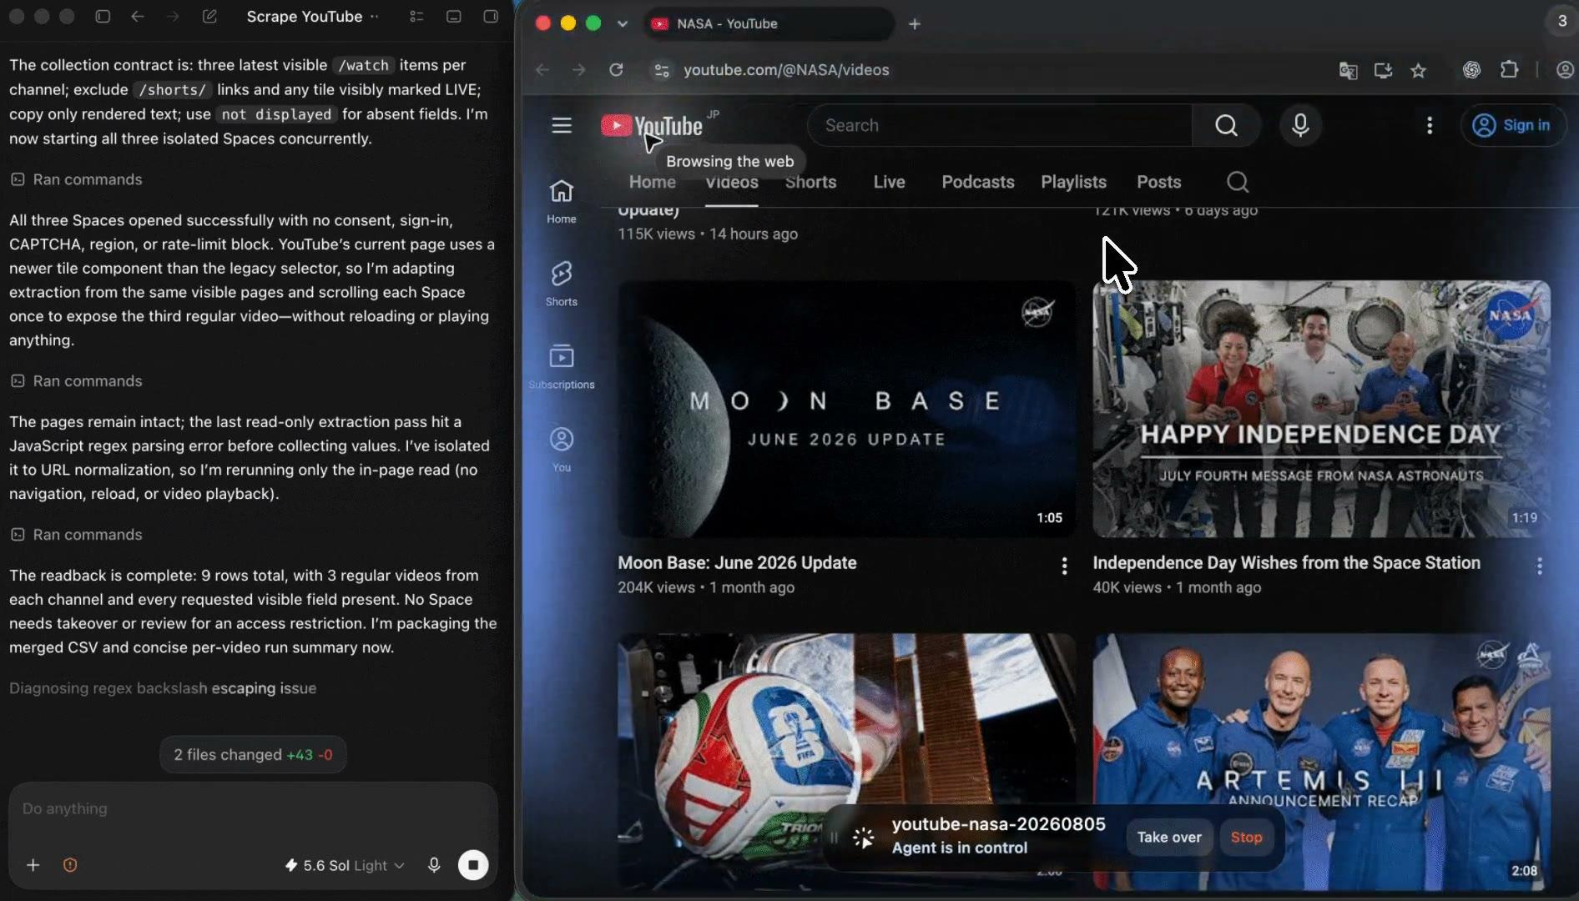Viewport: 1579px width, 901px height.
Task: Stop the youtube-nasa-20260805 agent session
Action: pos(1246,837)
